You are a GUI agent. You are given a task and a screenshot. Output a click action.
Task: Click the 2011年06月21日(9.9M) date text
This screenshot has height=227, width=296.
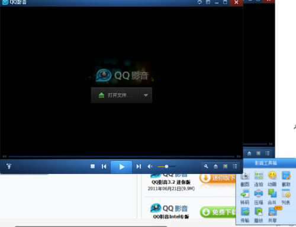(171, 189)
